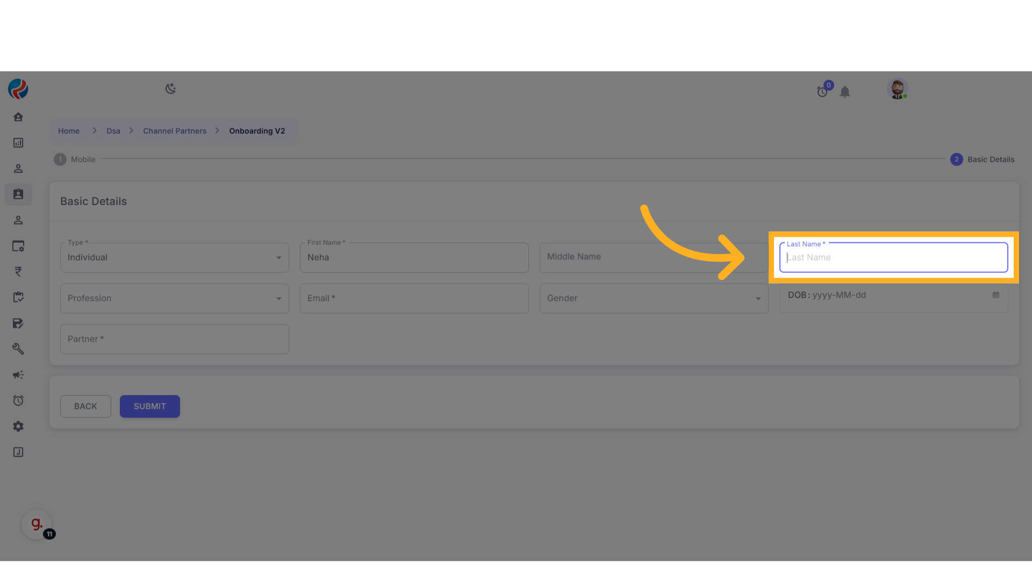The width and height of the screenshot is (1032, 580).
Task: Open the DOB calendar picker icon
Action: [x=996, y=295]
